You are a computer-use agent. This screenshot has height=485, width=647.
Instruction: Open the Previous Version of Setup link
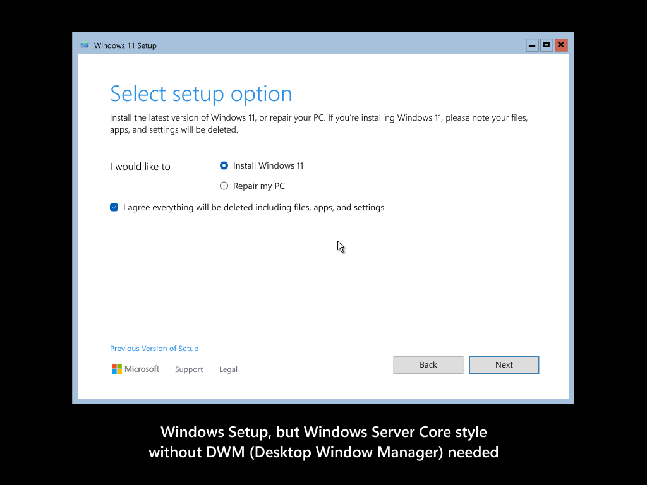pyautogui.click(x=154, y=349)
